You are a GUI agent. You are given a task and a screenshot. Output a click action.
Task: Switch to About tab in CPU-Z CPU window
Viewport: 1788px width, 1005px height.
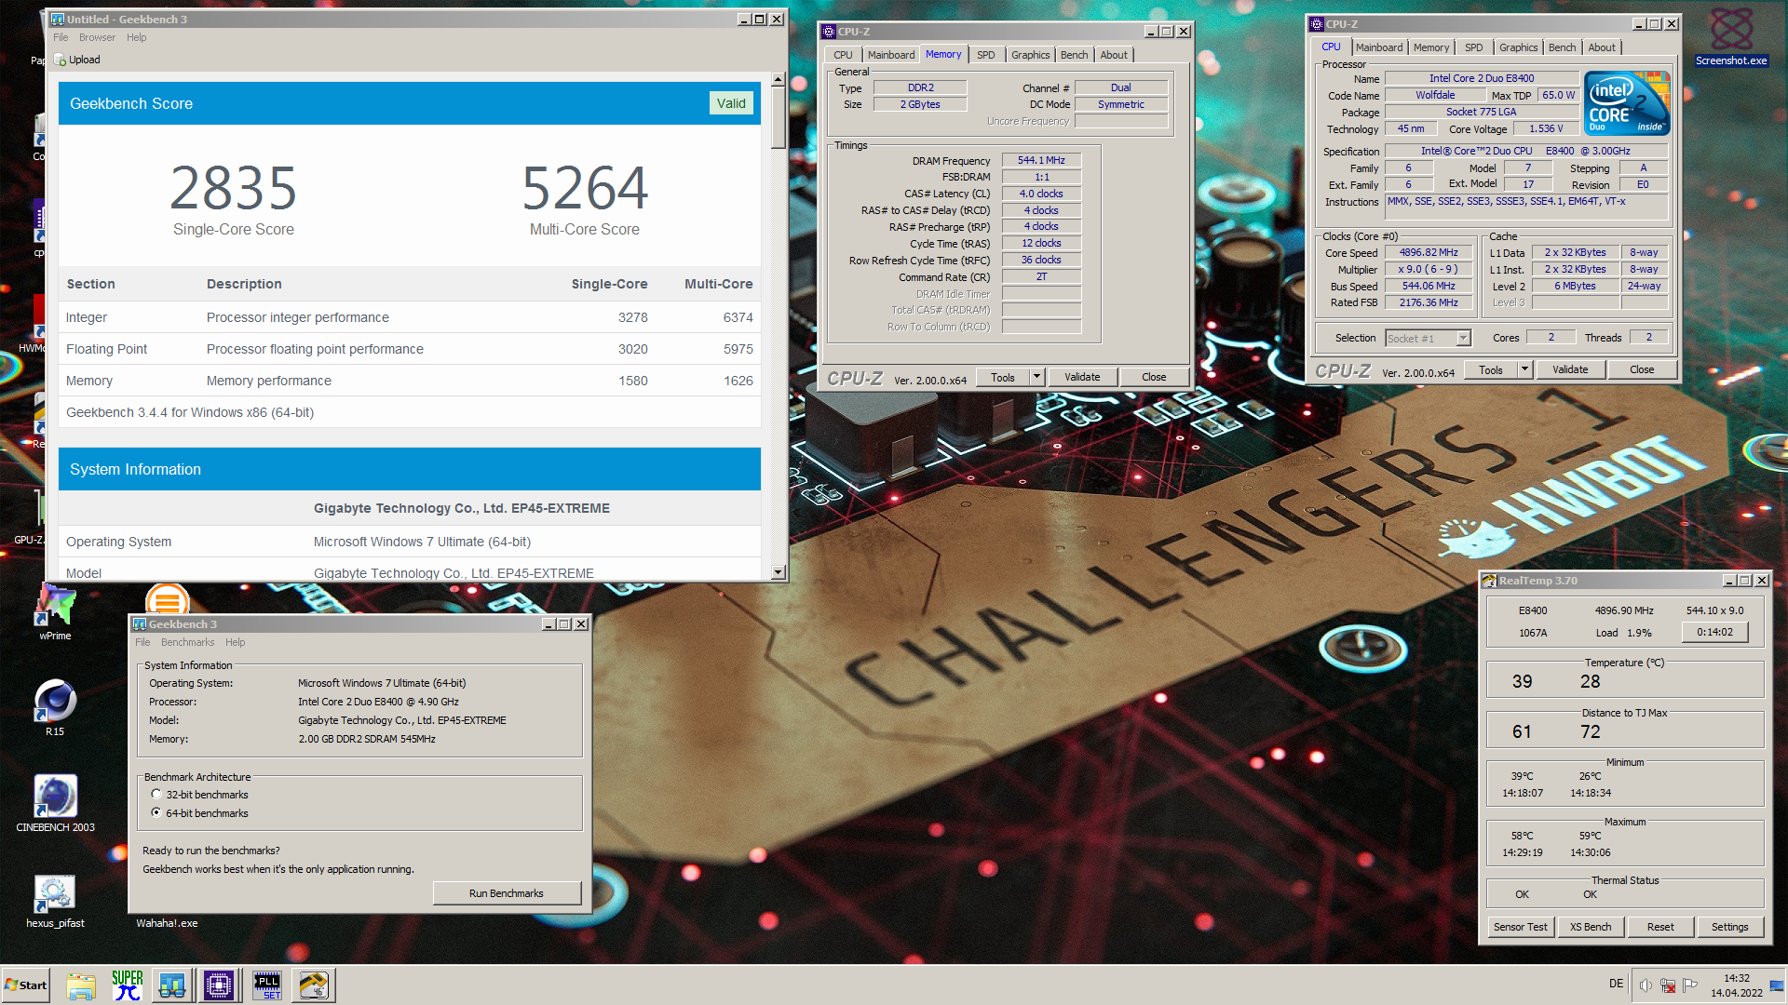tap(1602, 47)
